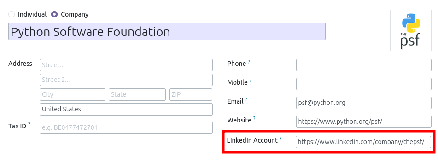Click the Email field with psf@python.org
Viewport: 438px width, 168px height.
[364, 103]
